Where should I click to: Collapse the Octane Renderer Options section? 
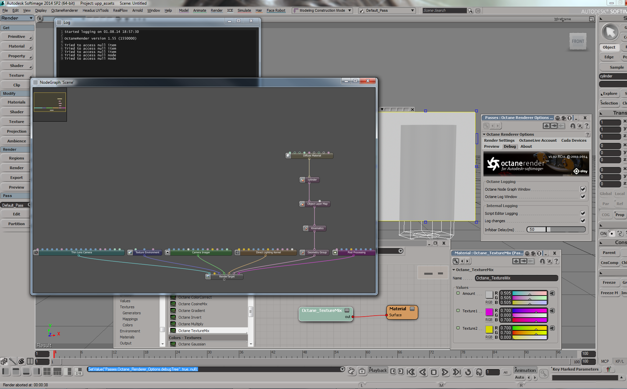tap(484, 134)
